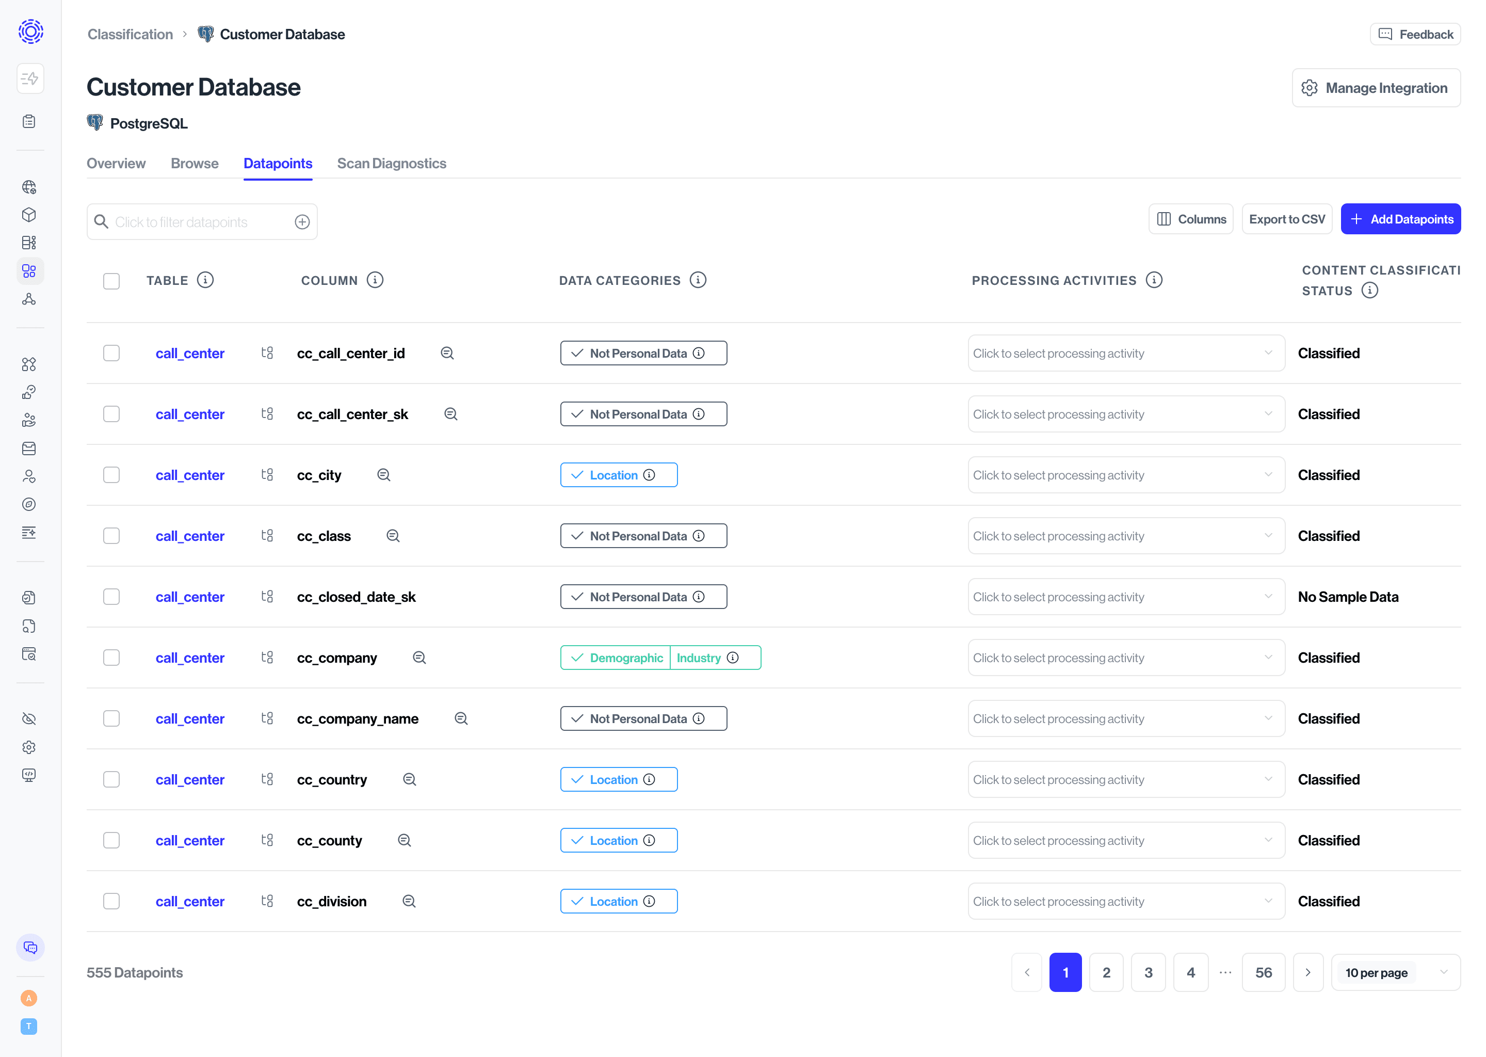Image resolution: width=1486 pixels, height=1057 pixels.
Task: Click the orange A avatar
Action: pos(28,999)
